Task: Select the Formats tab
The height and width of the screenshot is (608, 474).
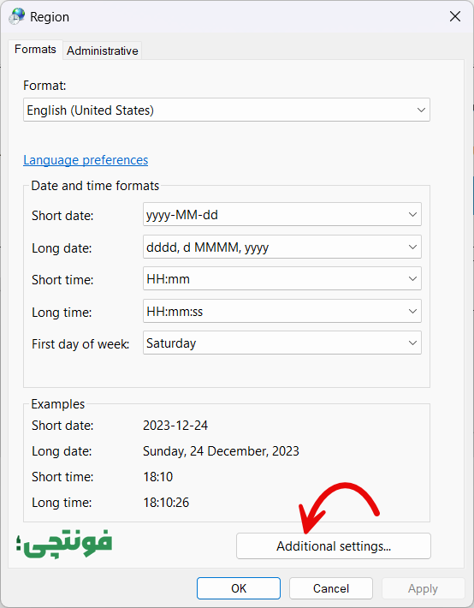Action: pos(35,50)
